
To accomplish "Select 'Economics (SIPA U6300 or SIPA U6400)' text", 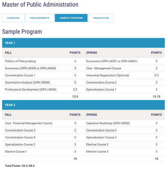I will [x=31, y=68].
